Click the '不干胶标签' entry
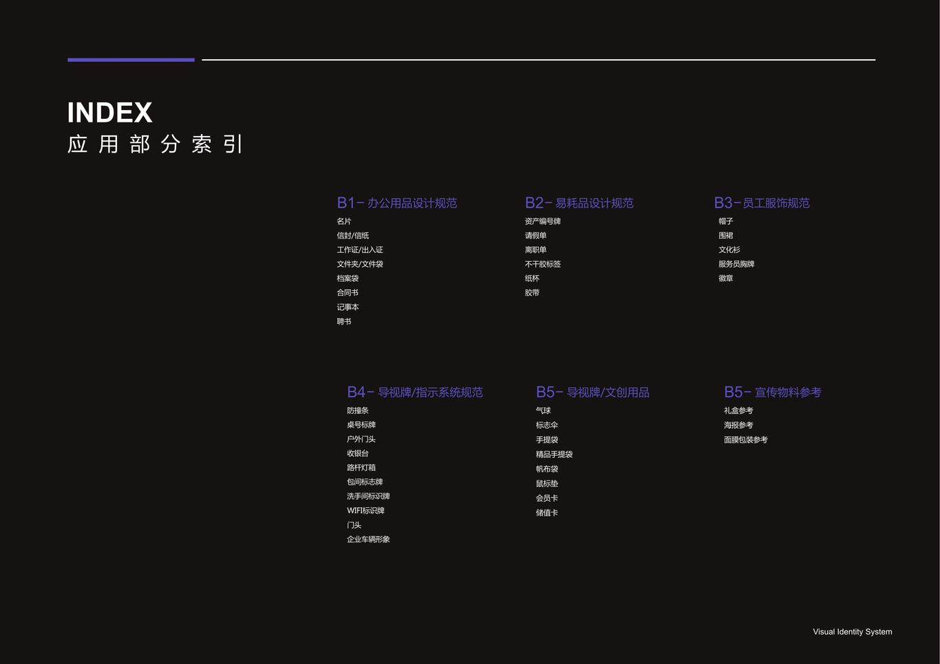Screen dimensions: 940x664 [543, 264]
